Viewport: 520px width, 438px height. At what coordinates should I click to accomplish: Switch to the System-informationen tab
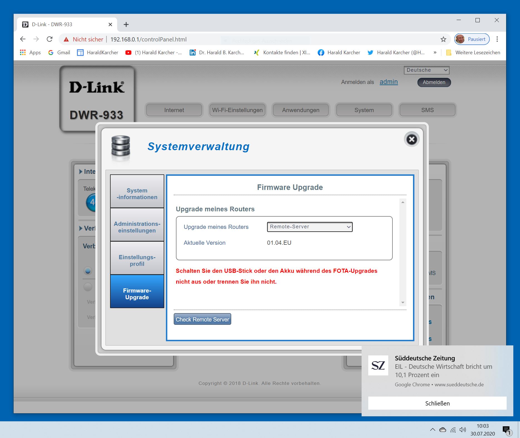tap(137, 191)
